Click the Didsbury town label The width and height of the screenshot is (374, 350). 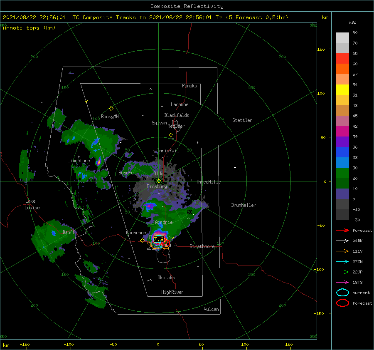pos(157,186)
